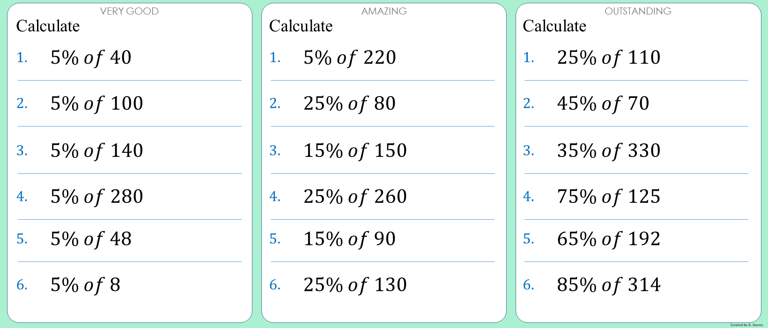Click on 5% of 280
The height and width of the screenshot is (328, 768).
point(97,197)
